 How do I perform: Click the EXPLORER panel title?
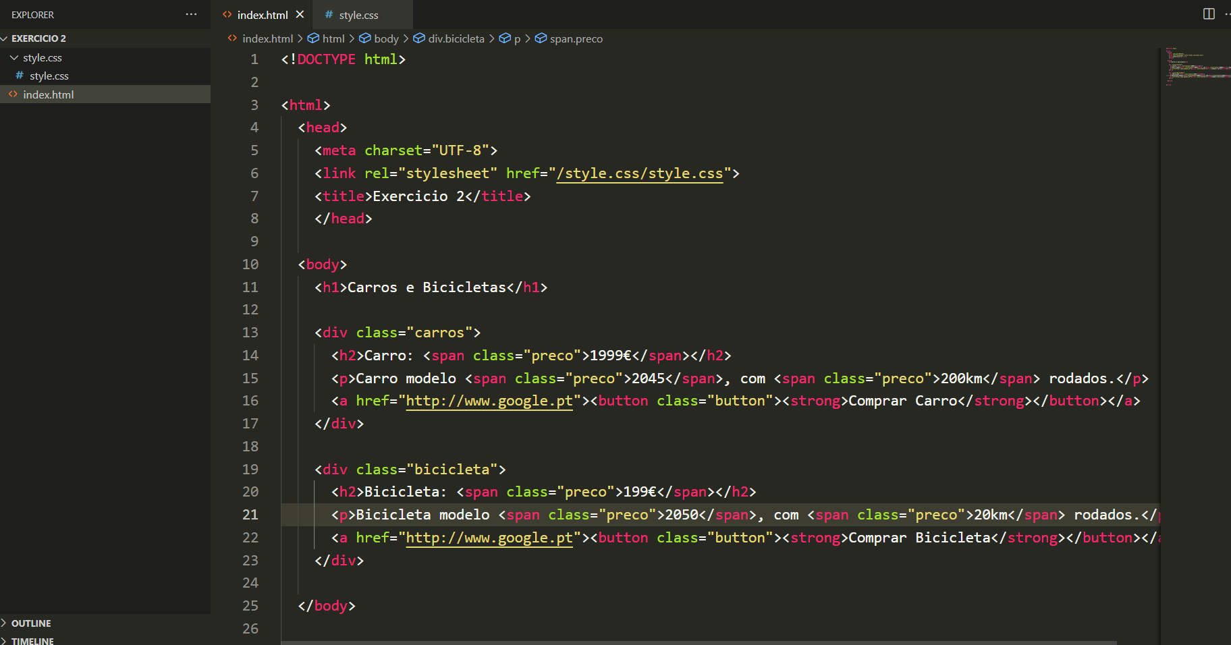(x=32, y=15)
